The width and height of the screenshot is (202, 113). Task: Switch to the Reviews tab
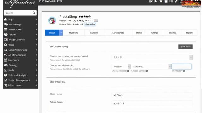pos(172,33)
